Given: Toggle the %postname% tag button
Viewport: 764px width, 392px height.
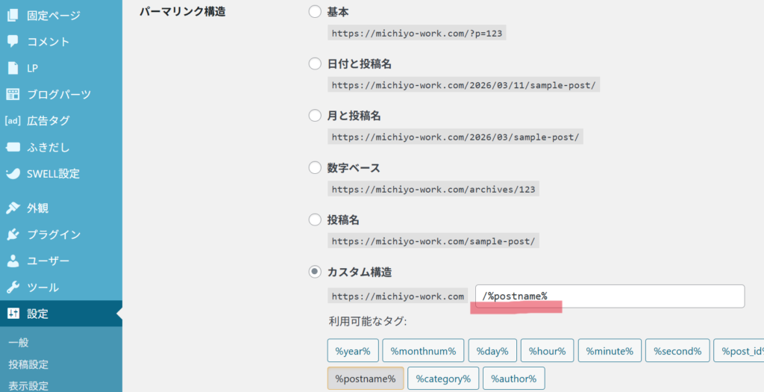Looking at the screenshot, I should tap(366, 379).
